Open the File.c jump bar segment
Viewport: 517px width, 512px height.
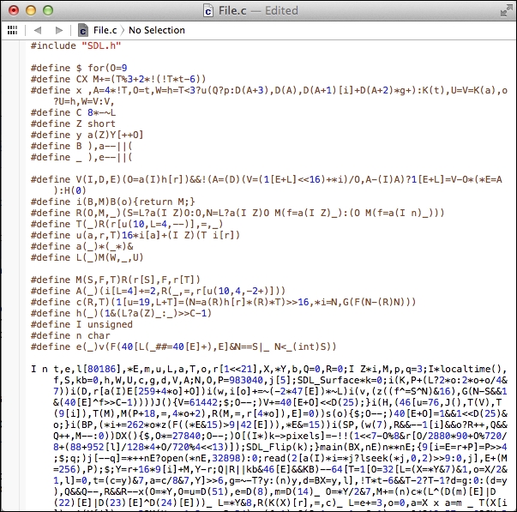click(x=105, y=30)
